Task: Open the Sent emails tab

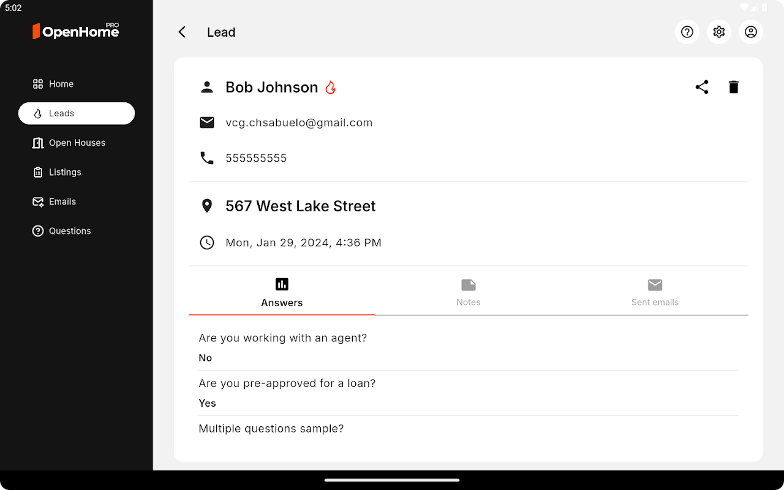Action: [655, 292]
